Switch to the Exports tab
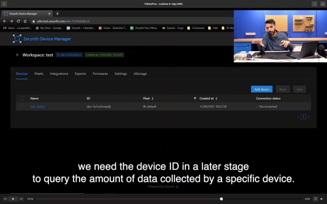This screenshot has width=327, height=204. click(80, 74)
